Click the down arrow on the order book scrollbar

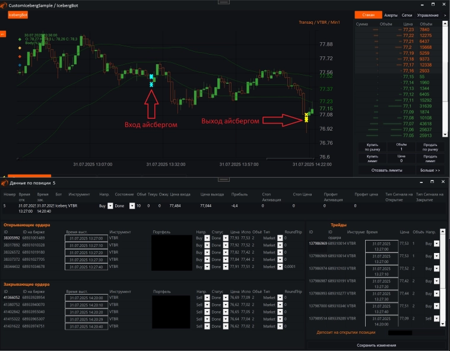pyautogui.click(x=445, y=134)
